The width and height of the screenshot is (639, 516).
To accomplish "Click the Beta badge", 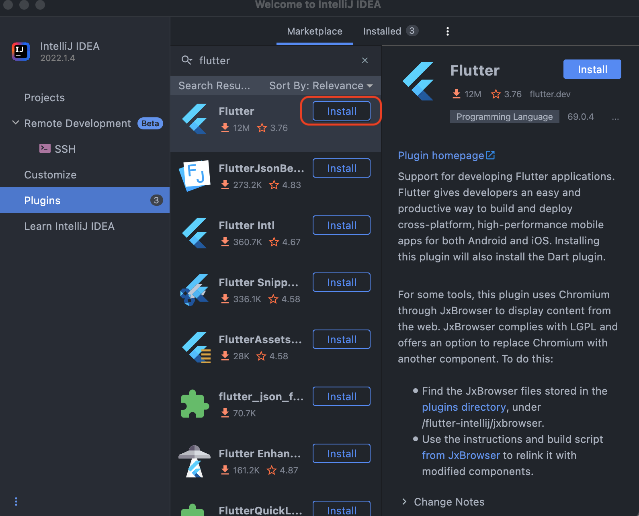I will [x=150, y=123].
